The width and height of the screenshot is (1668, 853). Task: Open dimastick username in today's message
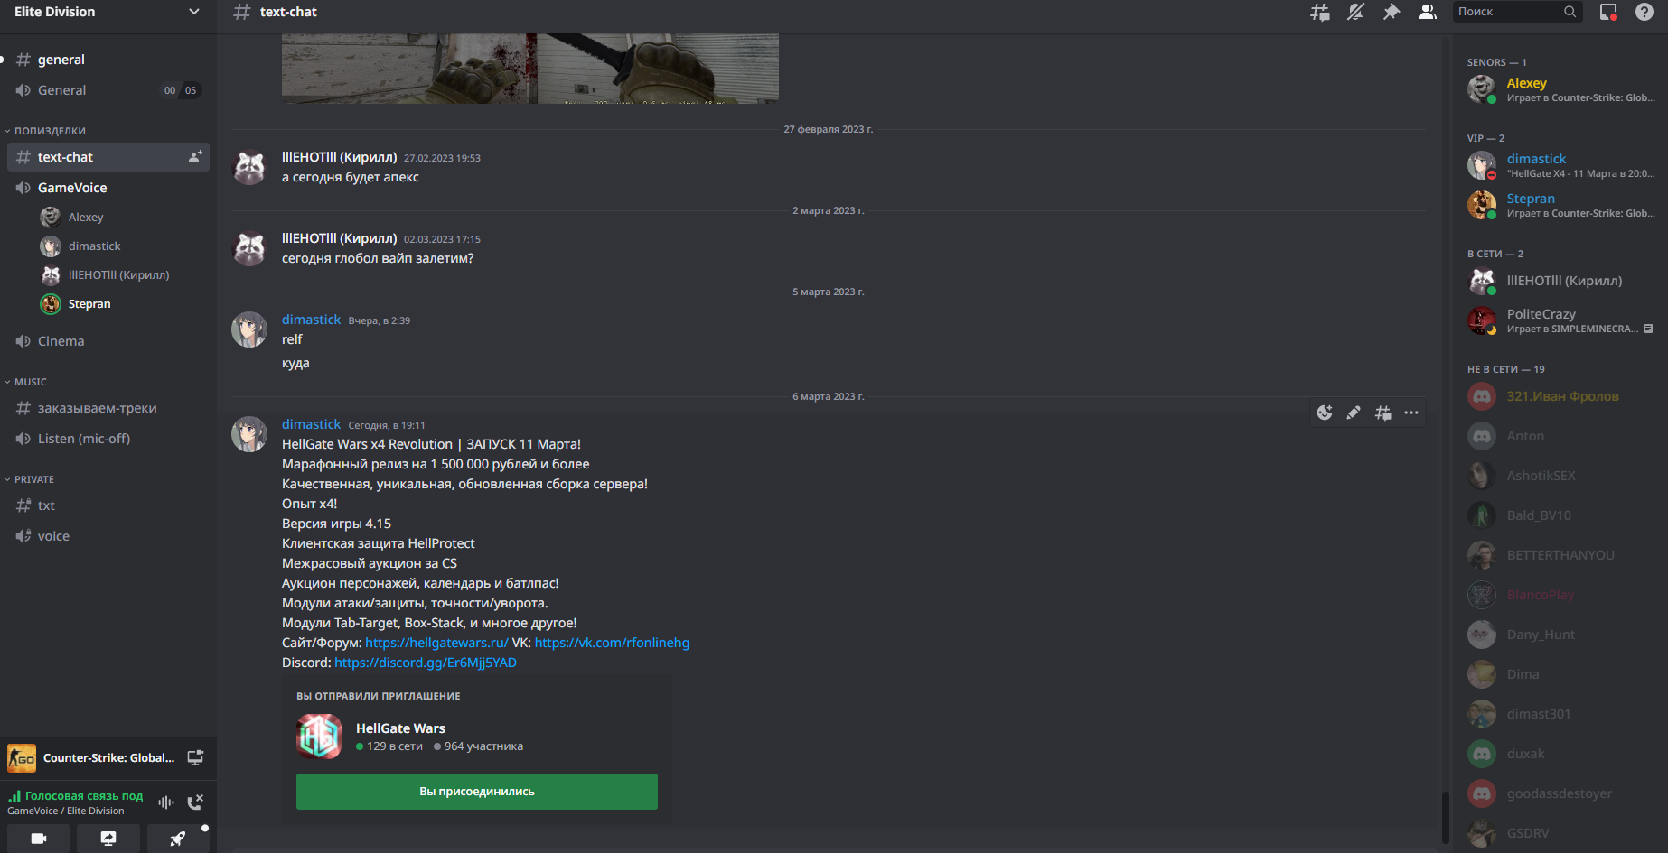click(x=311, y=424)
